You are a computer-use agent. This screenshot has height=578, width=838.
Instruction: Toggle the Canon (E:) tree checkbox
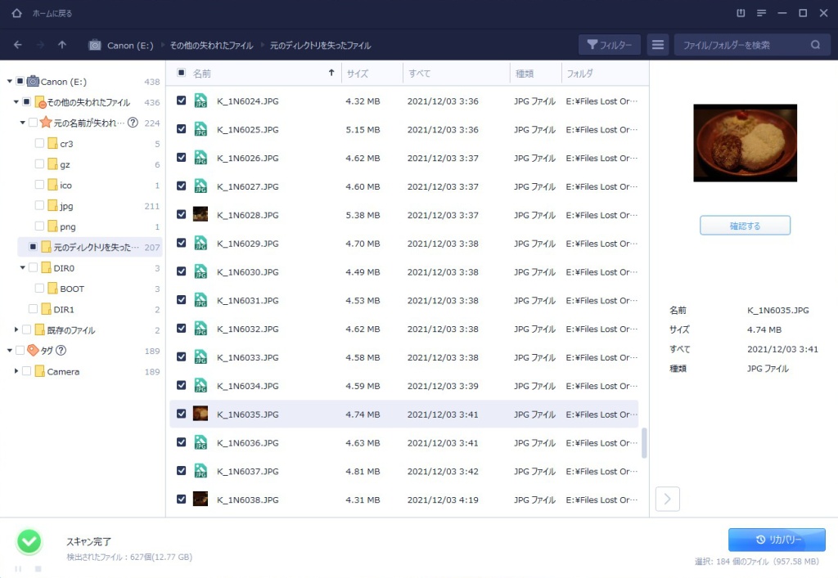click(20, 81)
